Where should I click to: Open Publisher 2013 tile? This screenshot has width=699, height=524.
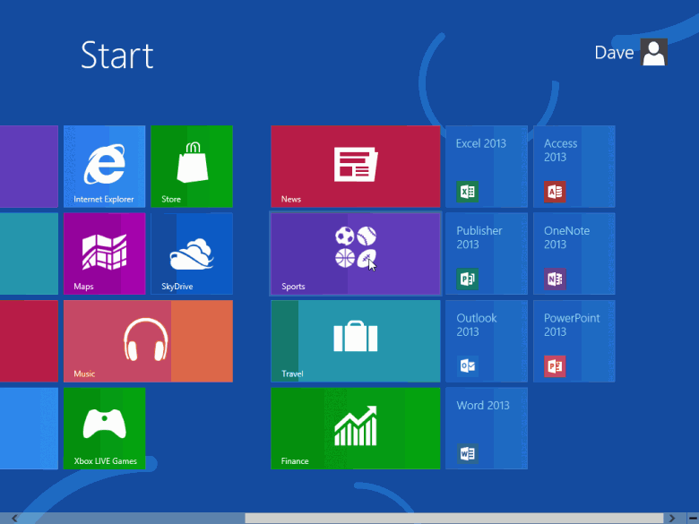487,253
